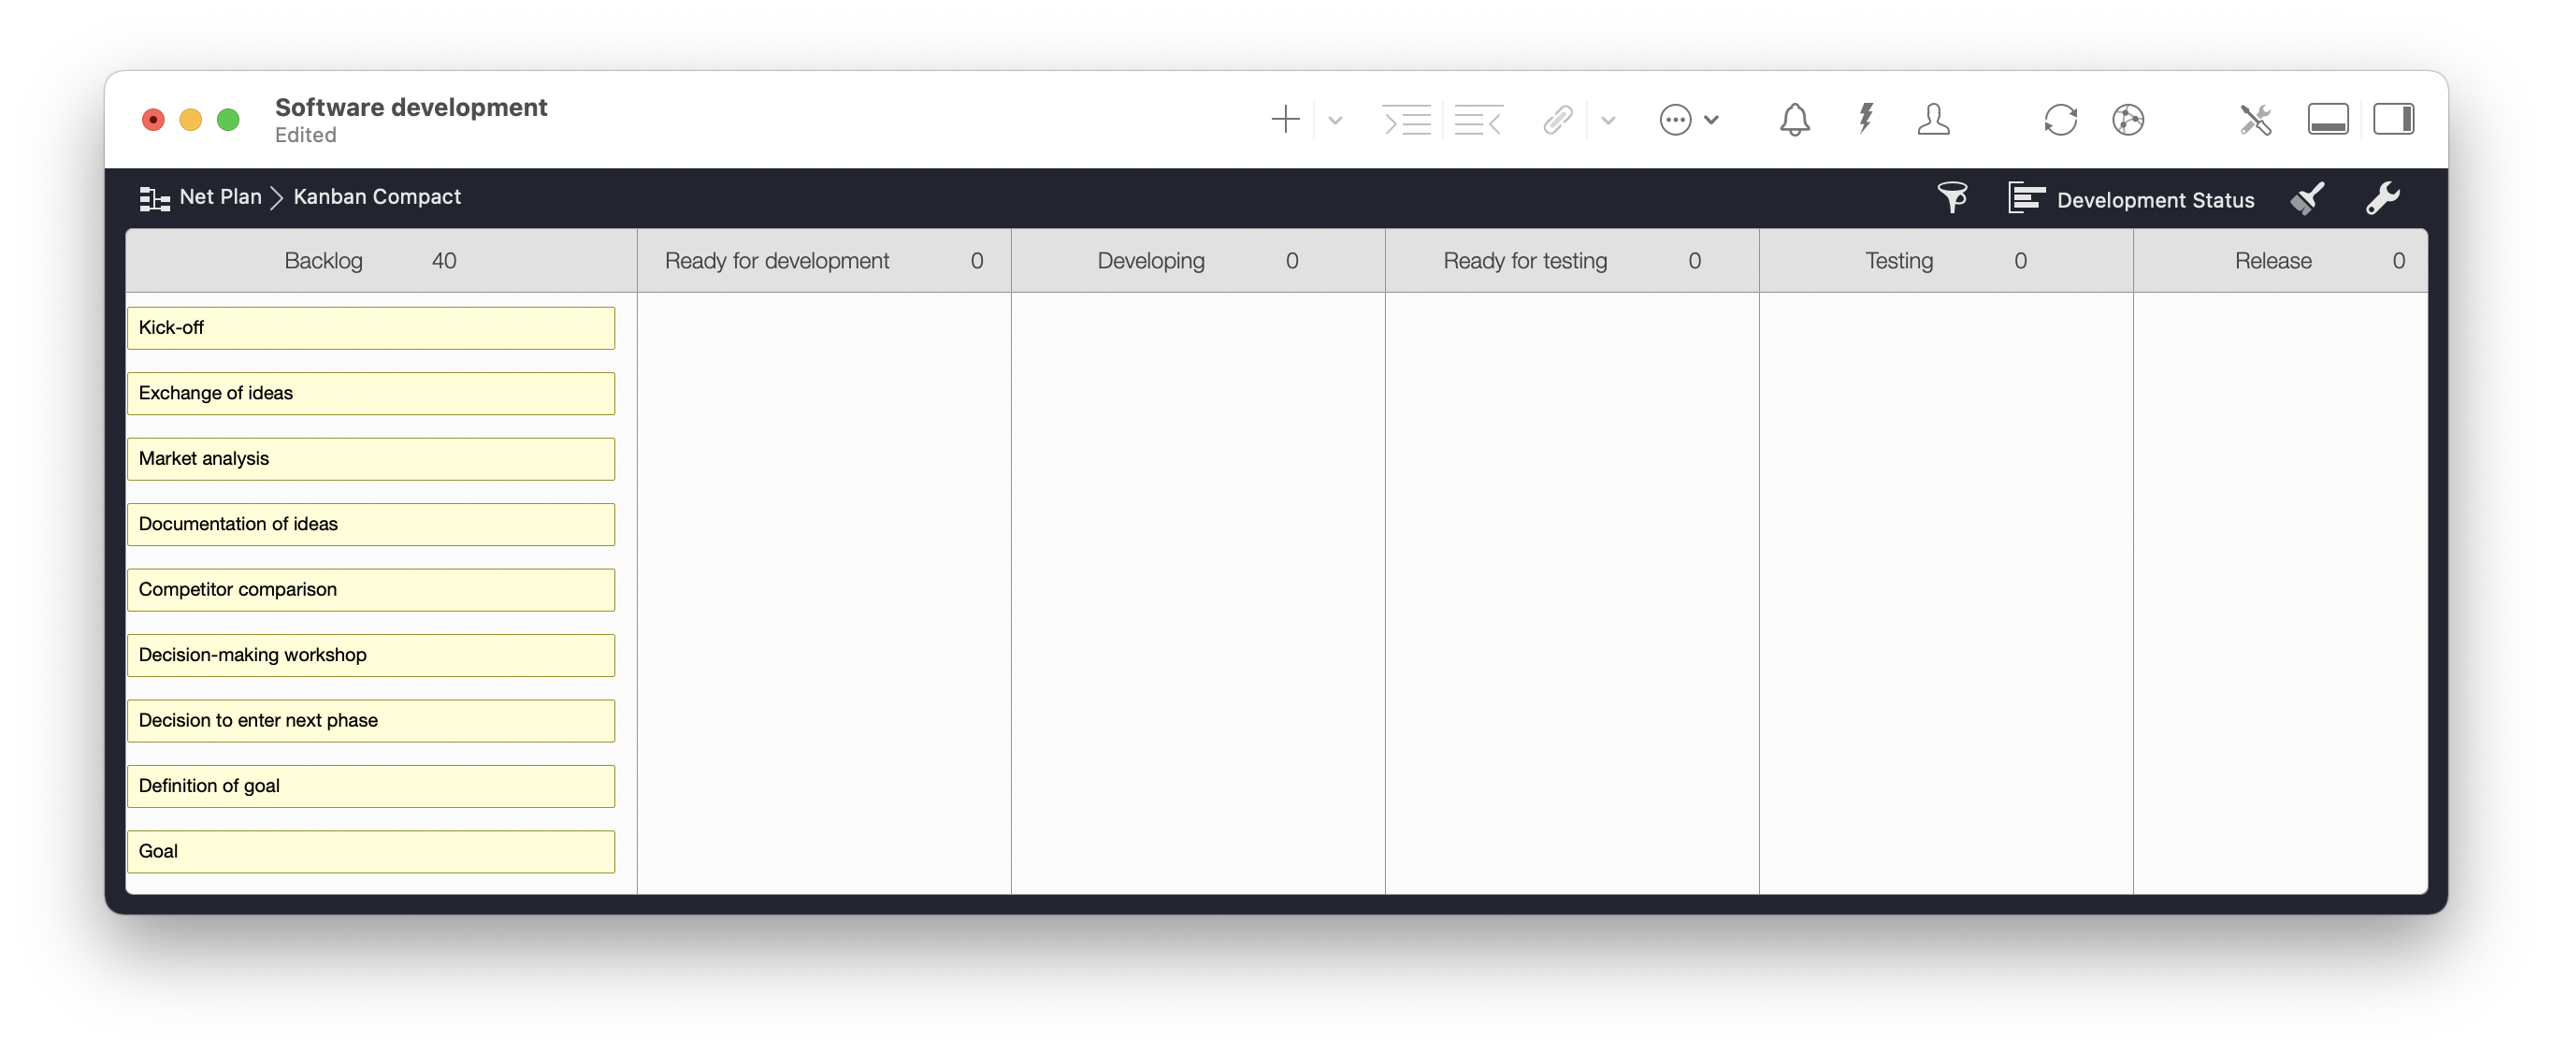Minimize the window with the yellow button

click(190, 120)
